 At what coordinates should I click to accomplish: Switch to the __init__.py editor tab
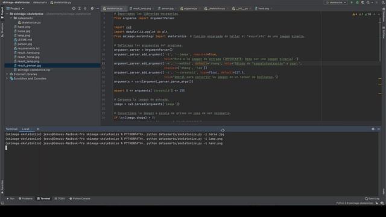point(241,8)
